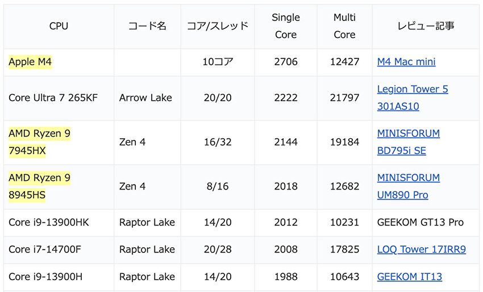Click the AMD Ryzen 9 8945HS cell
This screenshot has width=483, height=292.
tap(40, 186)
